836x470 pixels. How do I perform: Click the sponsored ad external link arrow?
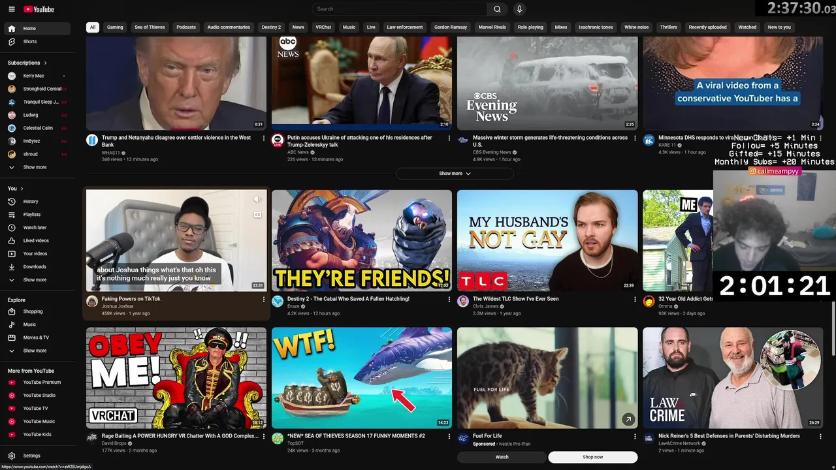click(628, 420)
